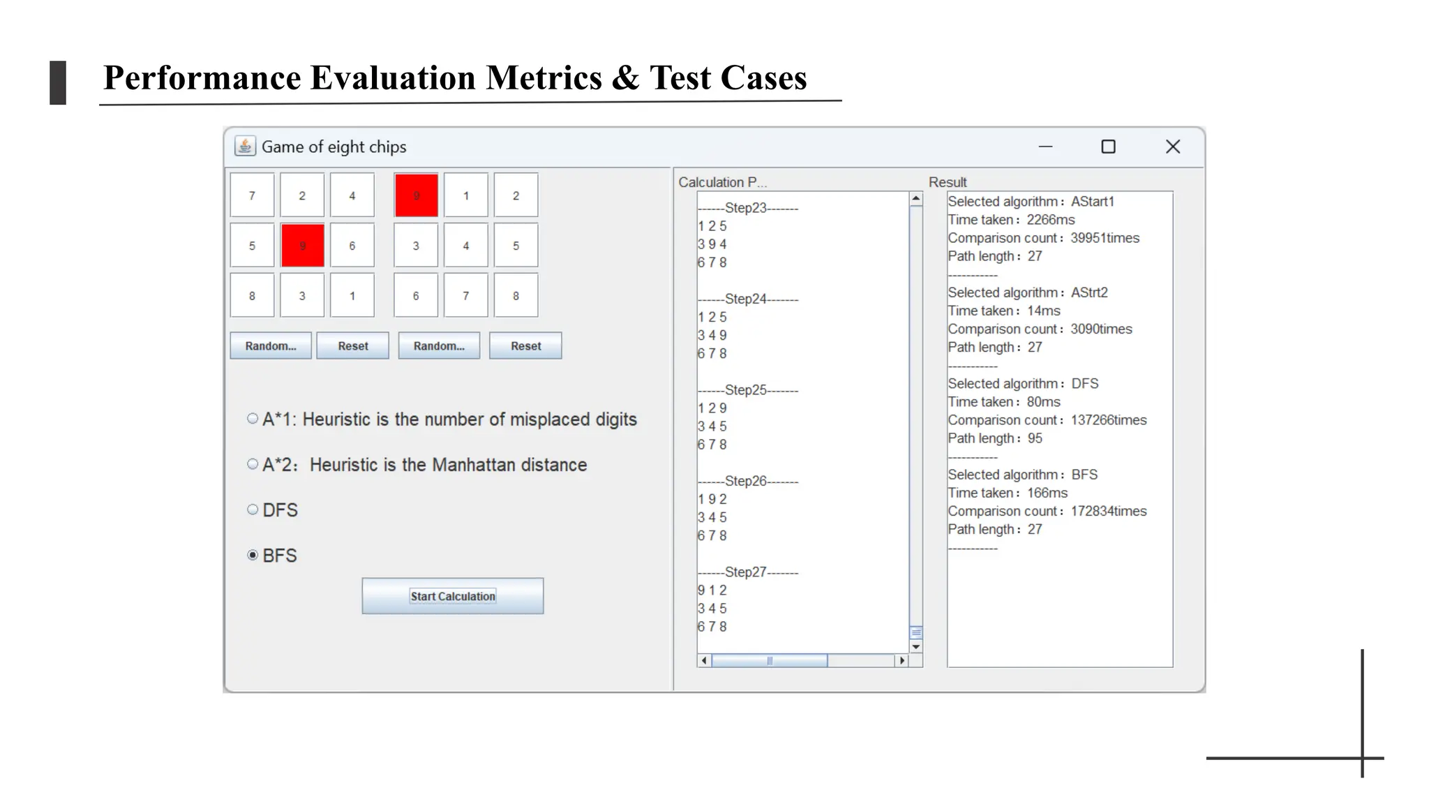Click the 'Calculation P...' panel label

coord(722,182)
